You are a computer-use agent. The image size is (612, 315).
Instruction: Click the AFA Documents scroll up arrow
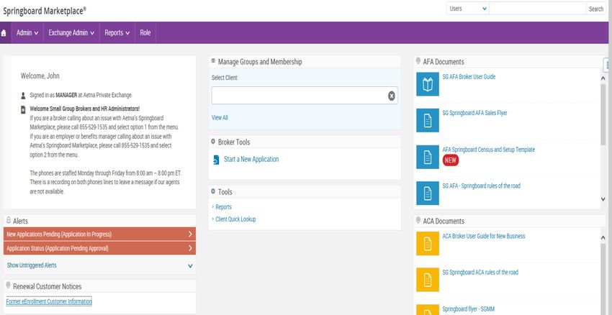603,78
